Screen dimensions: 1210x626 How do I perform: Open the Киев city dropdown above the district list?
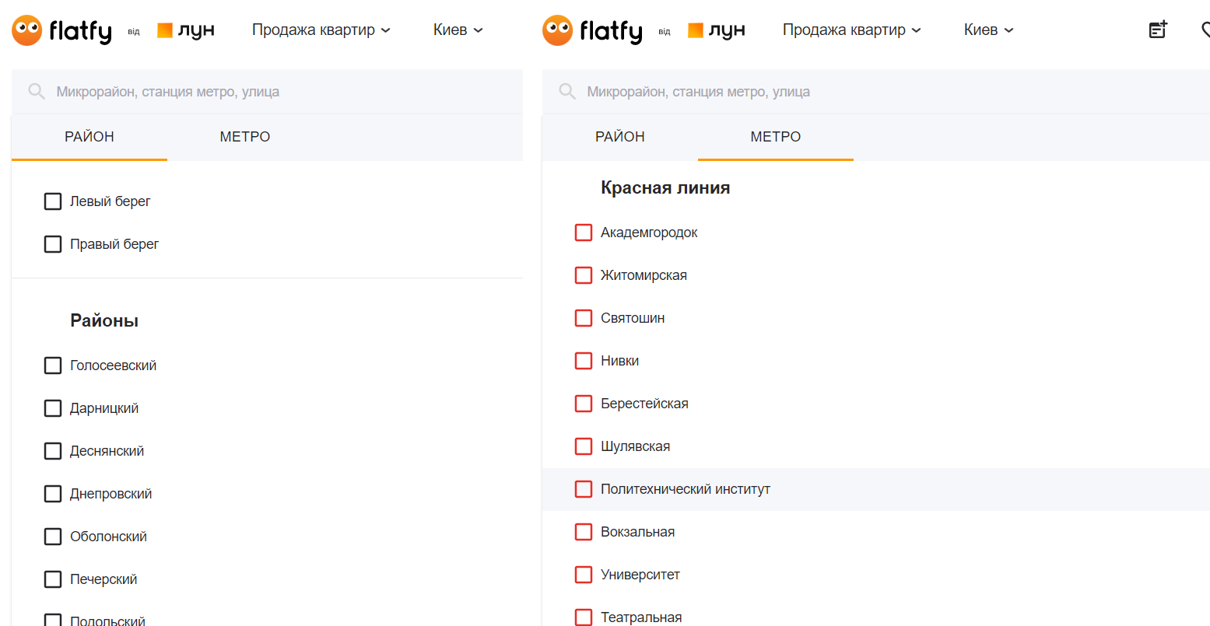(458, 30)
